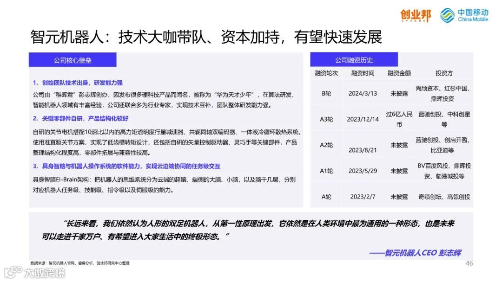Select the B轮 row cell

point(326,94)
